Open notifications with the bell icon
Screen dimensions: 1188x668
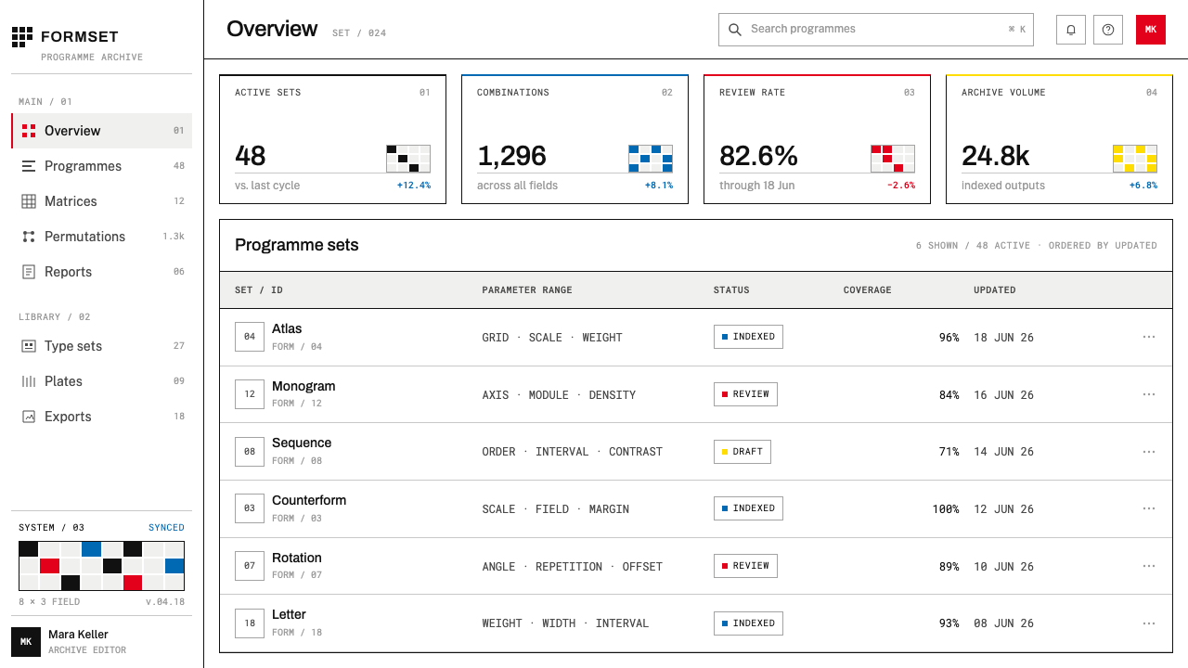pyautogui.click(x=1071, y=30)
